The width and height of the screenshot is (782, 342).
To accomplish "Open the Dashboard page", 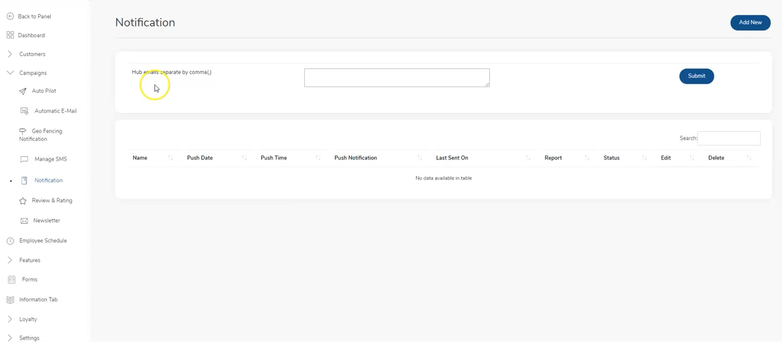I will (x=31, y=35).
